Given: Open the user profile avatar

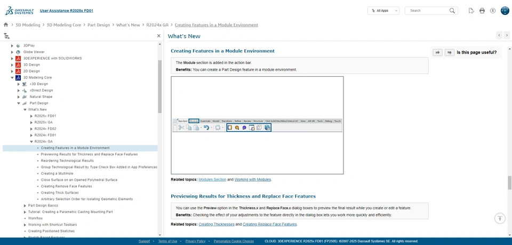Looking at the screenshot, I should (x=505, y=11).
